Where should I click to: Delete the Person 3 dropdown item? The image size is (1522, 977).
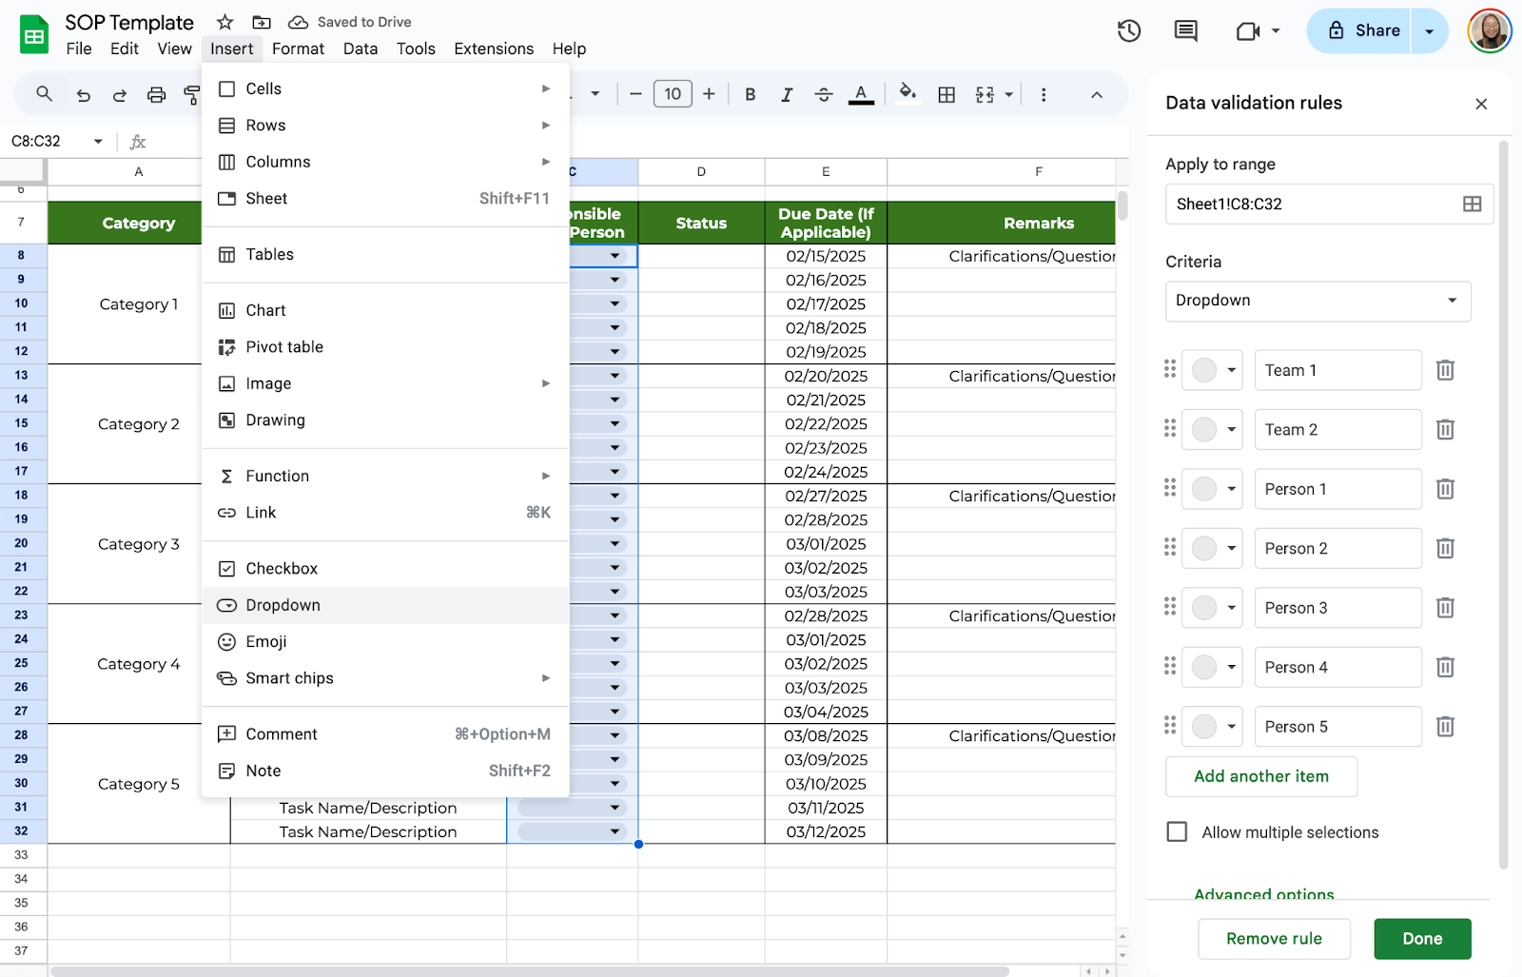(1445, 608)
